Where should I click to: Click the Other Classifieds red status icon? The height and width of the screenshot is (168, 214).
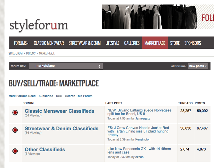tap(15, 151)
